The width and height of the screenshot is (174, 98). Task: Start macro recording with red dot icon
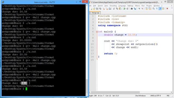(167, 9)
